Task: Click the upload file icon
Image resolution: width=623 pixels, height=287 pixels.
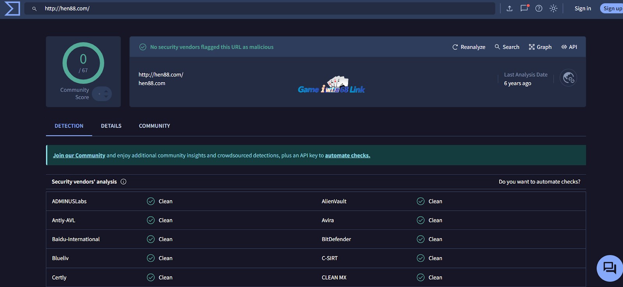Action: [509, 9]
